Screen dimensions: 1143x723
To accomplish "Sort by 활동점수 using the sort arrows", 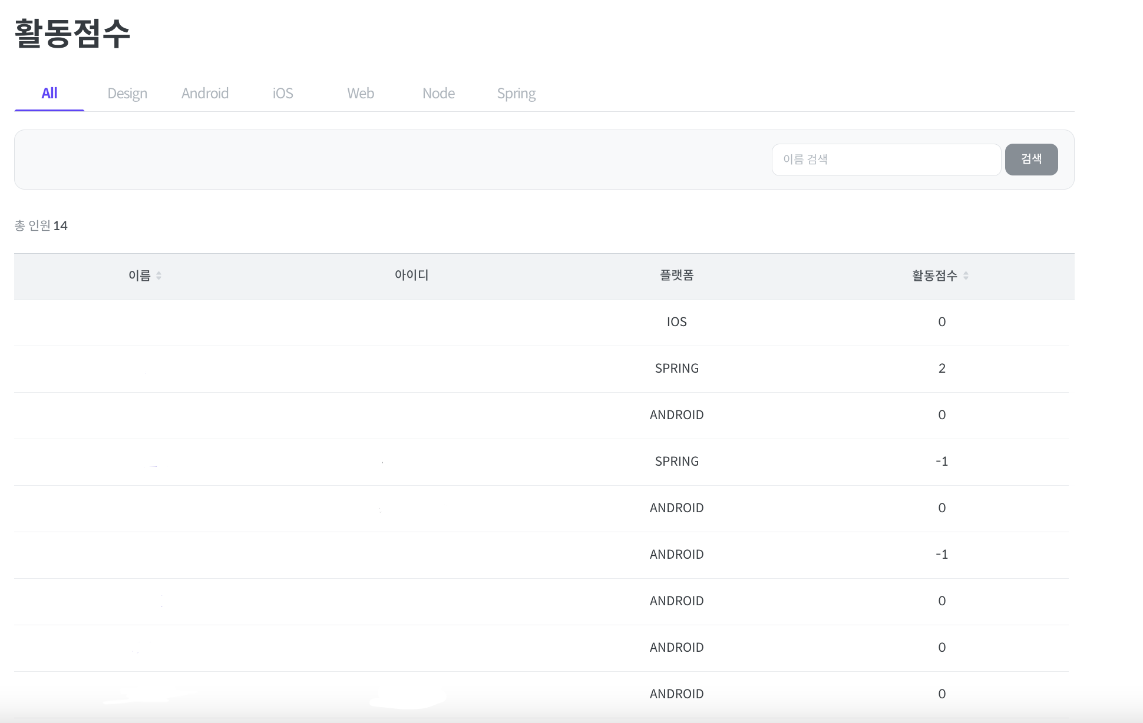I will click(x=966, y=276).
